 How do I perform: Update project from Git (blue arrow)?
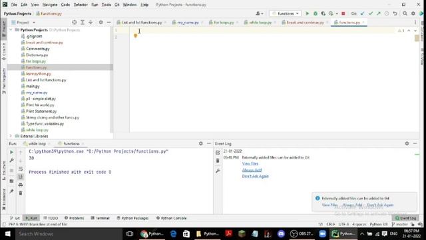tap(362, 13)
